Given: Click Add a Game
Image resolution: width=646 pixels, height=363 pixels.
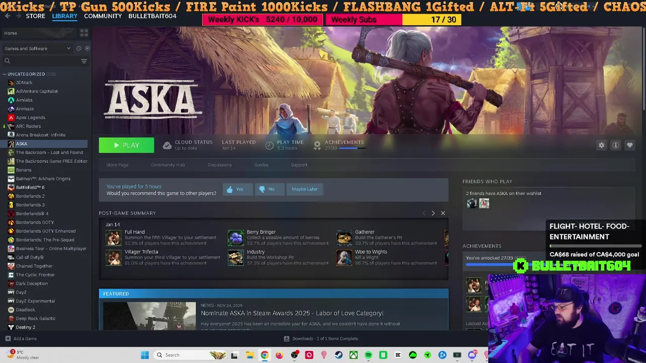Looking at the screenshot, I should pos(21,339).
